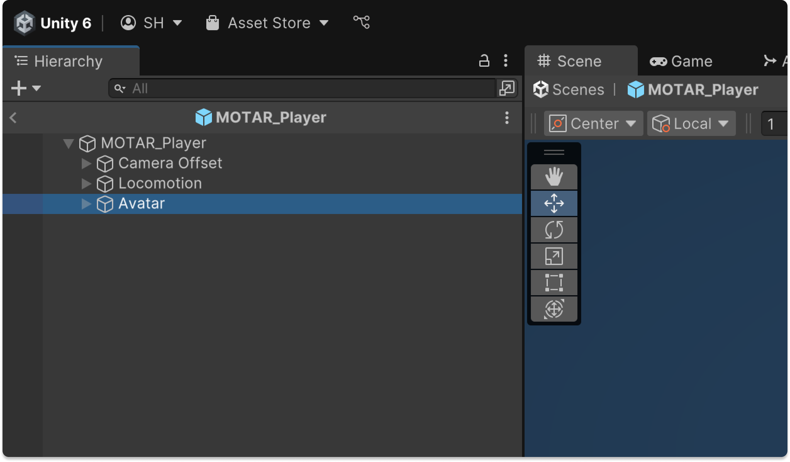Collapse the MOTAR_Player root object
This screenshot has width=790, height=462.
point(68,143)
